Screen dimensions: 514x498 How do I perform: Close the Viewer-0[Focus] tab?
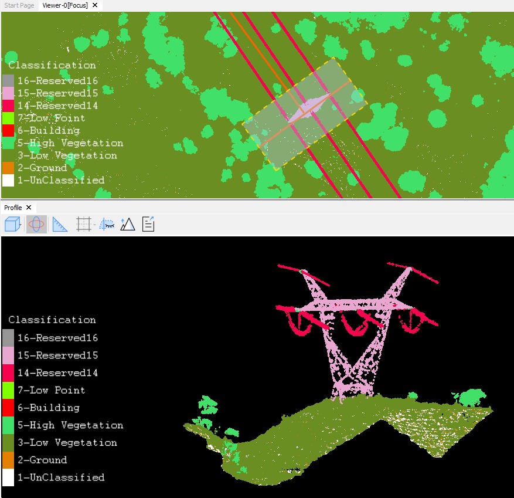(x=95, y=5)
